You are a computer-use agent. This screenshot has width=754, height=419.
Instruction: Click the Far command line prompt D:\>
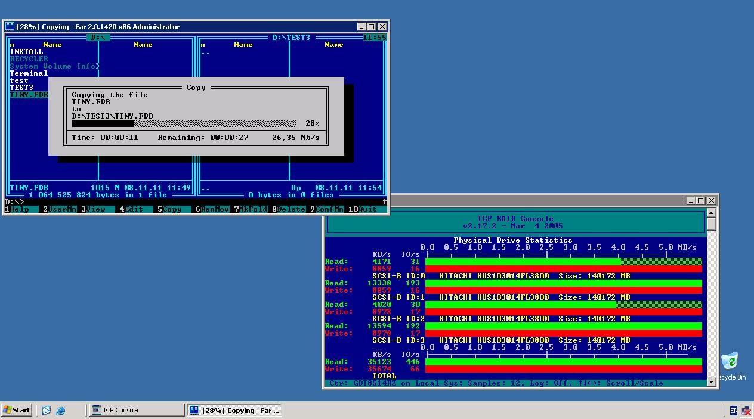click(x=14, y=202)
